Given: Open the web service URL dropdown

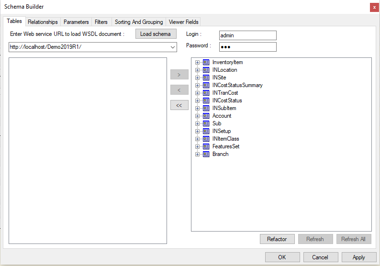Looking at the screenshot, I should [x=173, y=47].
